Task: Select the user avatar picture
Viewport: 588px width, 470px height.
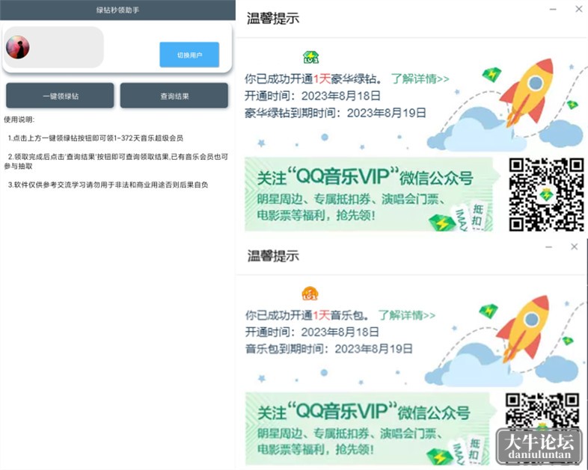Action: coord(18,47)
